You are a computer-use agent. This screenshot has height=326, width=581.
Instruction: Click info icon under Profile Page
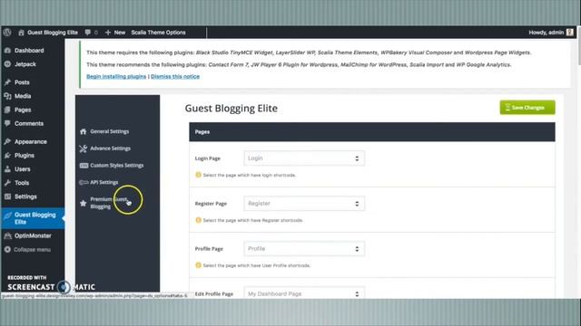tap(198, 265)
